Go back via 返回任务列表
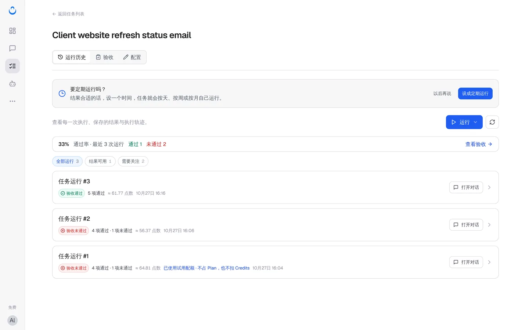 click(68, 14)
